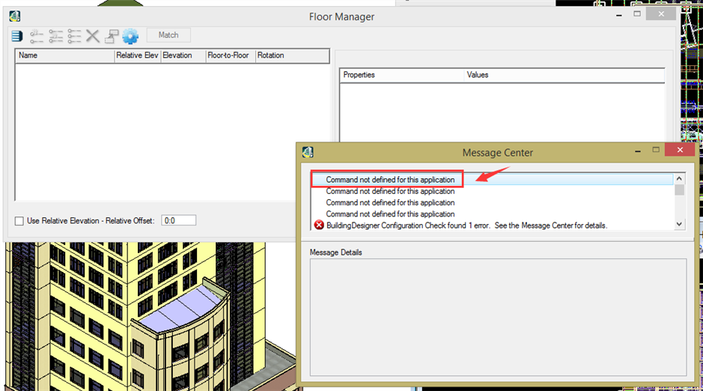This screenshot has width=703, height=391.
Task: Close the Message Center window
Action: [680, 150]
